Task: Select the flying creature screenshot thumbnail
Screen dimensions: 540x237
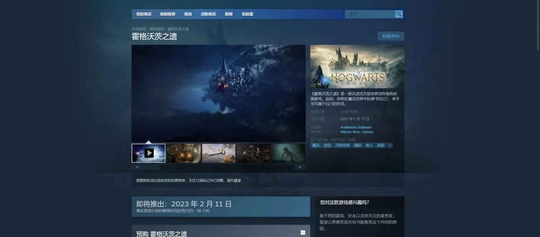Action: click(219, 153)
